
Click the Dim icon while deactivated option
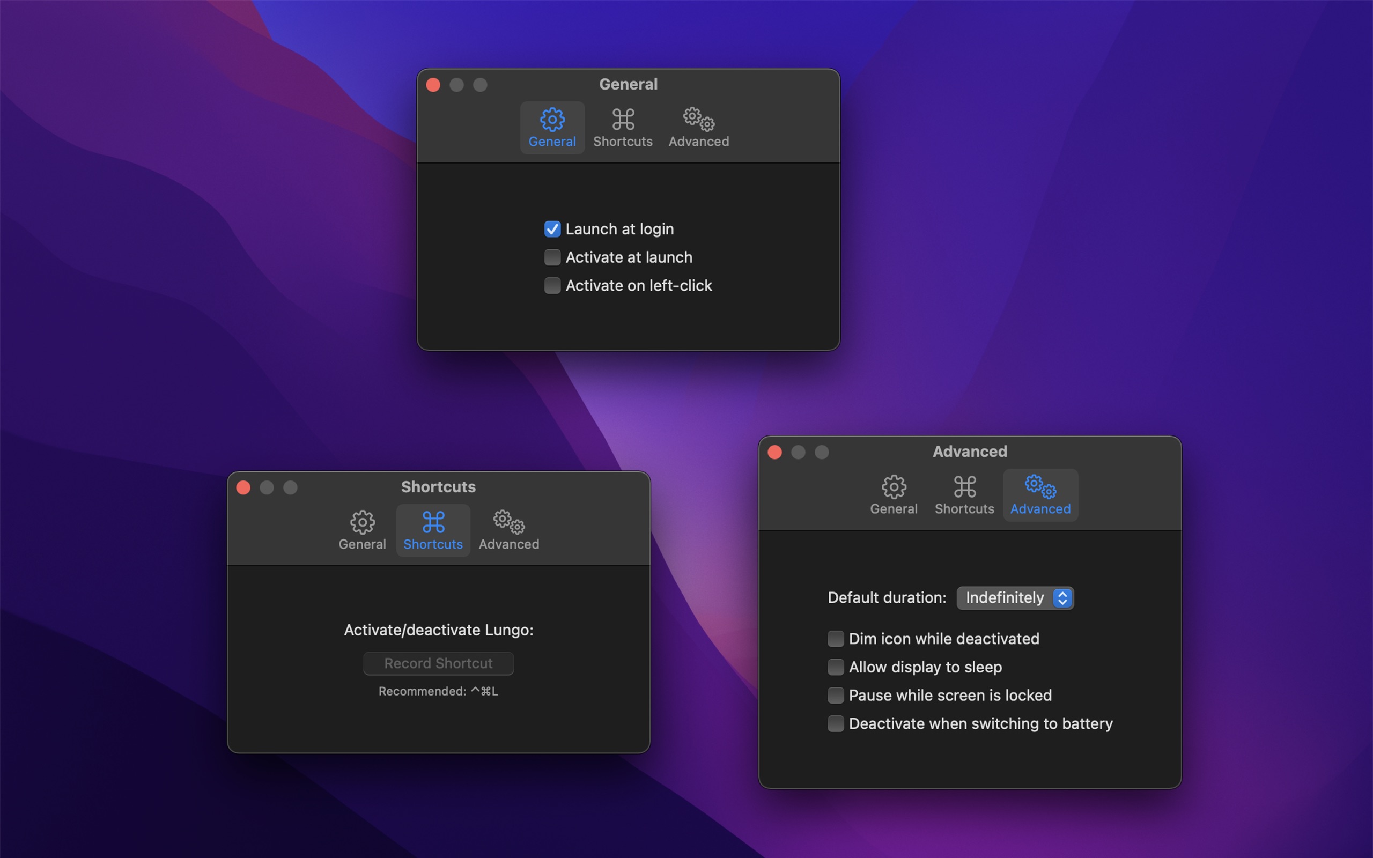point(835,638)
